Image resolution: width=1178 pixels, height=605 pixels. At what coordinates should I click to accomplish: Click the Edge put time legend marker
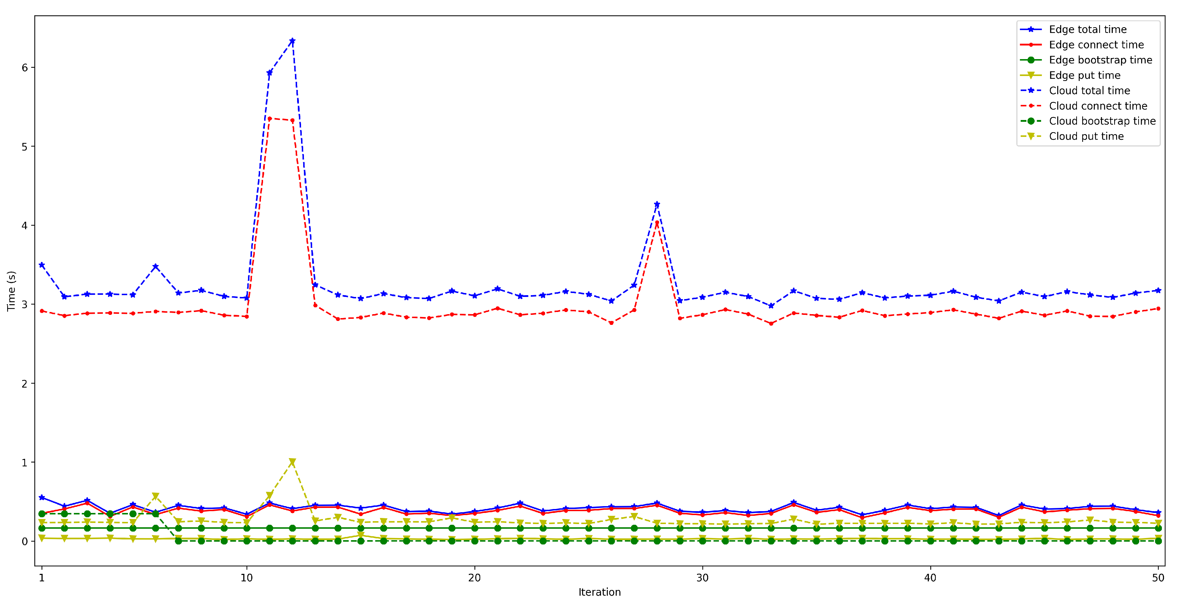[1031, 75]
